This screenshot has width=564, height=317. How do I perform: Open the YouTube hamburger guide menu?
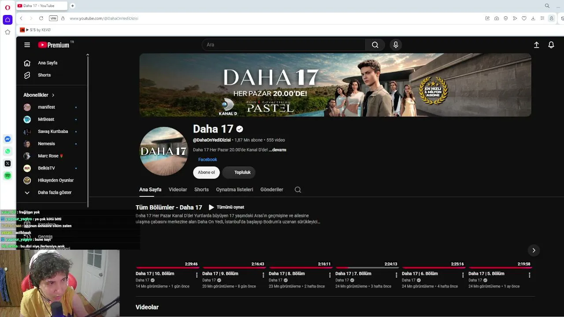point(27,45)
